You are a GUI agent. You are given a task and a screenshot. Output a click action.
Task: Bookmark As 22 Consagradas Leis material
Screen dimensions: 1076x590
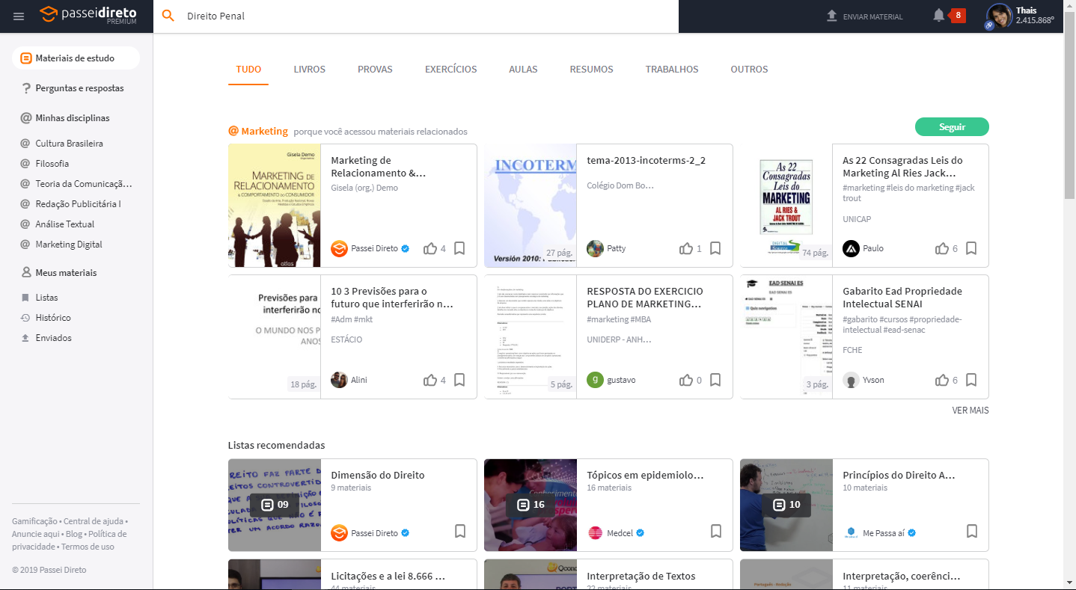pos(971,248)
